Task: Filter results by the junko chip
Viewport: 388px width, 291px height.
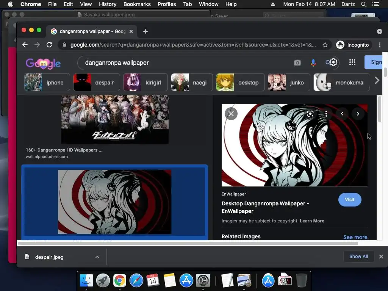Action: click(x=289, y=82)
